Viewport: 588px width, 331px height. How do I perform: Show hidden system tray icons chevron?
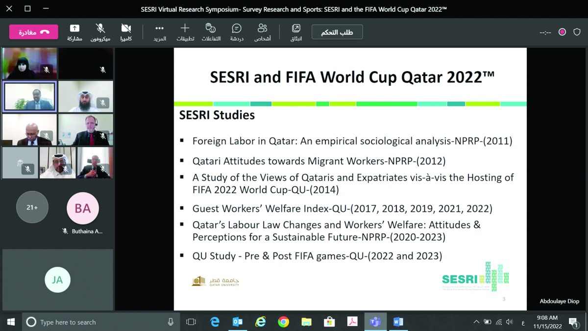[476, 322]
